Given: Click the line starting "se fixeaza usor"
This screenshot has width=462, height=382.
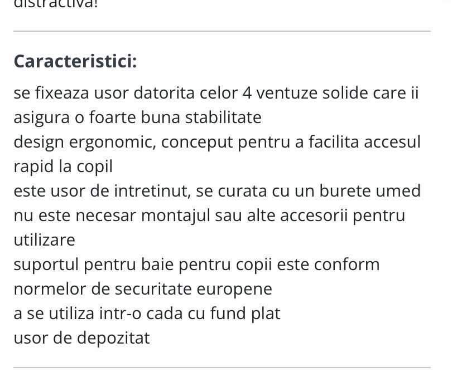Looking at the screenshot, I should tap(216, 93).
